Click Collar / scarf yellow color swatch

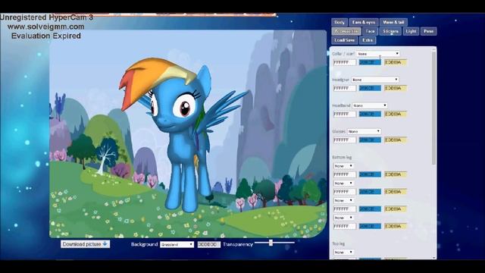396,62
